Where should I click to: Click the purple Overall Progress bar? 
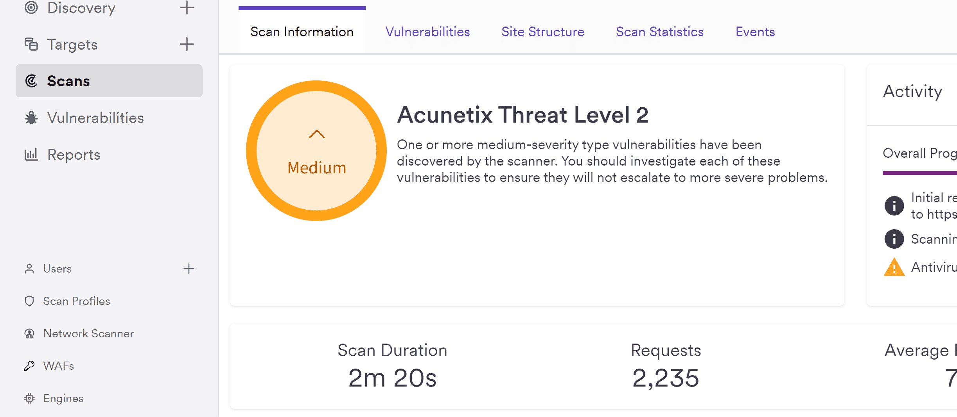[919, 173]
